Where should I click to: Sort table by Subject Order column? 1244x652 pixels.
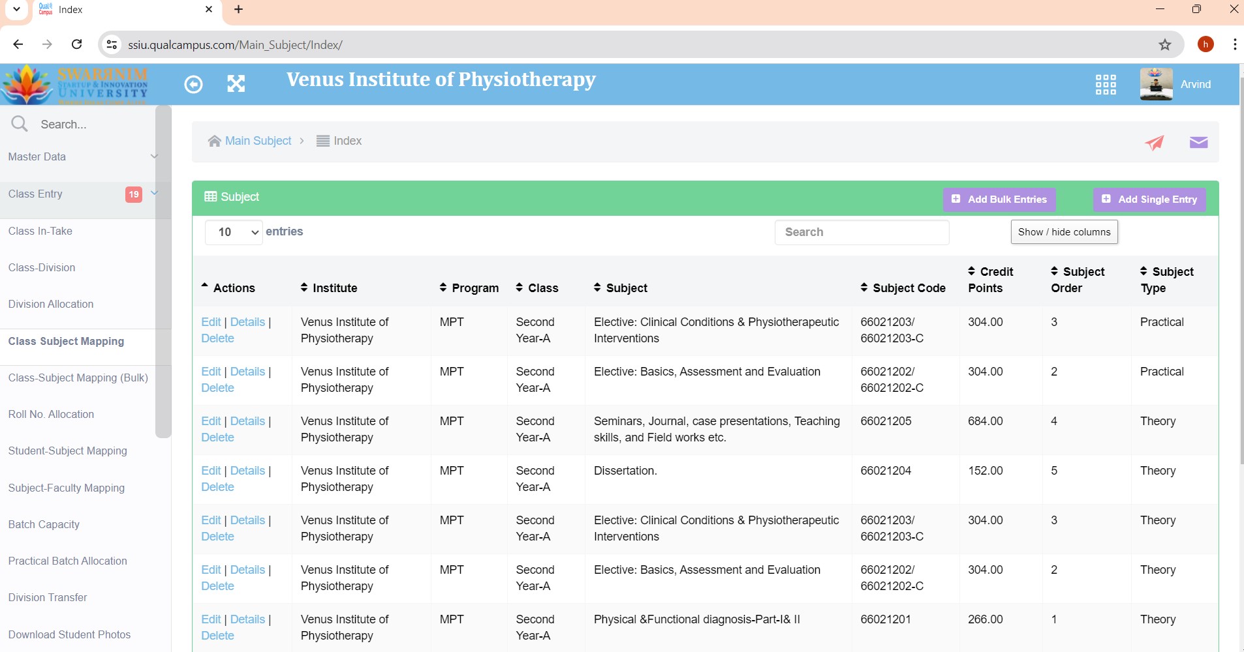click(1078, 280)
